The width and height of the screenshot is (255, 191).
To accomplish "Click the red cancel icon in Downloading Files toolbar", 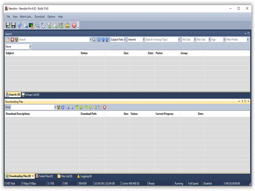I will [x=104, y=107].
